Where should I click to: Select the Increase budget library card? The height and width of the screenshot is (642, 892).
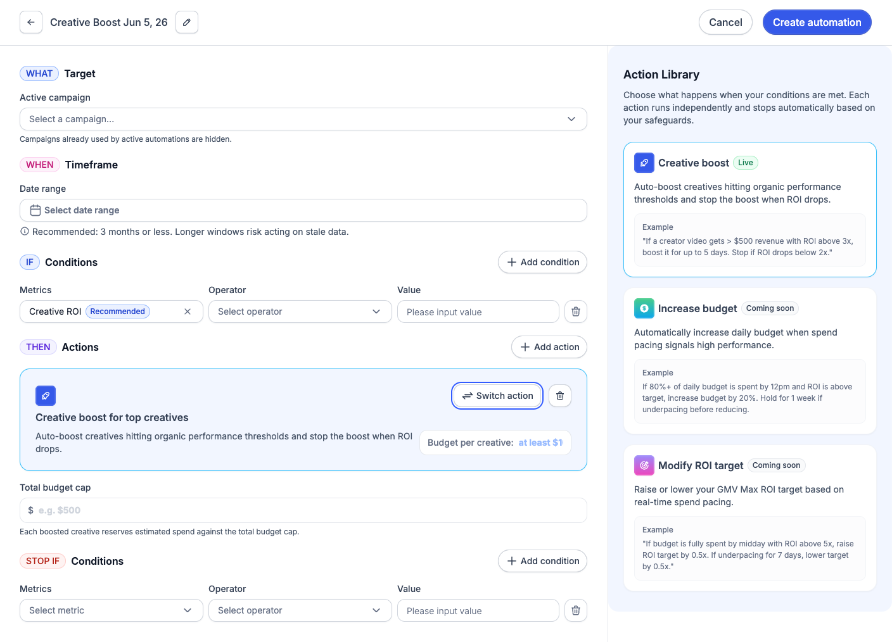(750, 361)
